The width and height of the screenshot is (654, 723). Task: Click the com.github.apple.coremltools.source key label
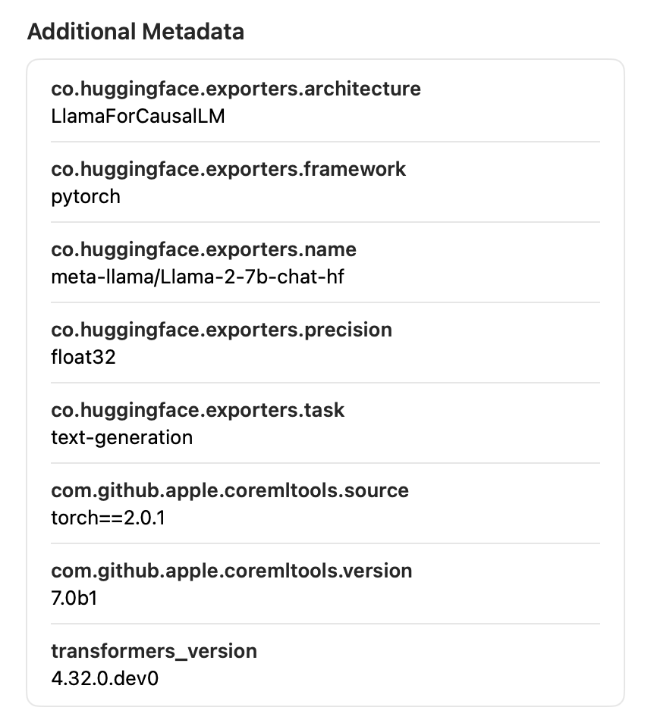[230, 490]
